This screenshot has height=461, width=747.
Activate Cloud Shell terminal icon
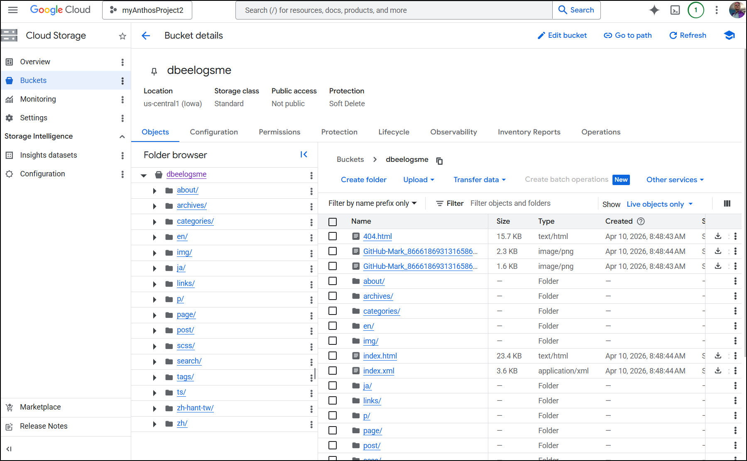[x=675, y=10]
